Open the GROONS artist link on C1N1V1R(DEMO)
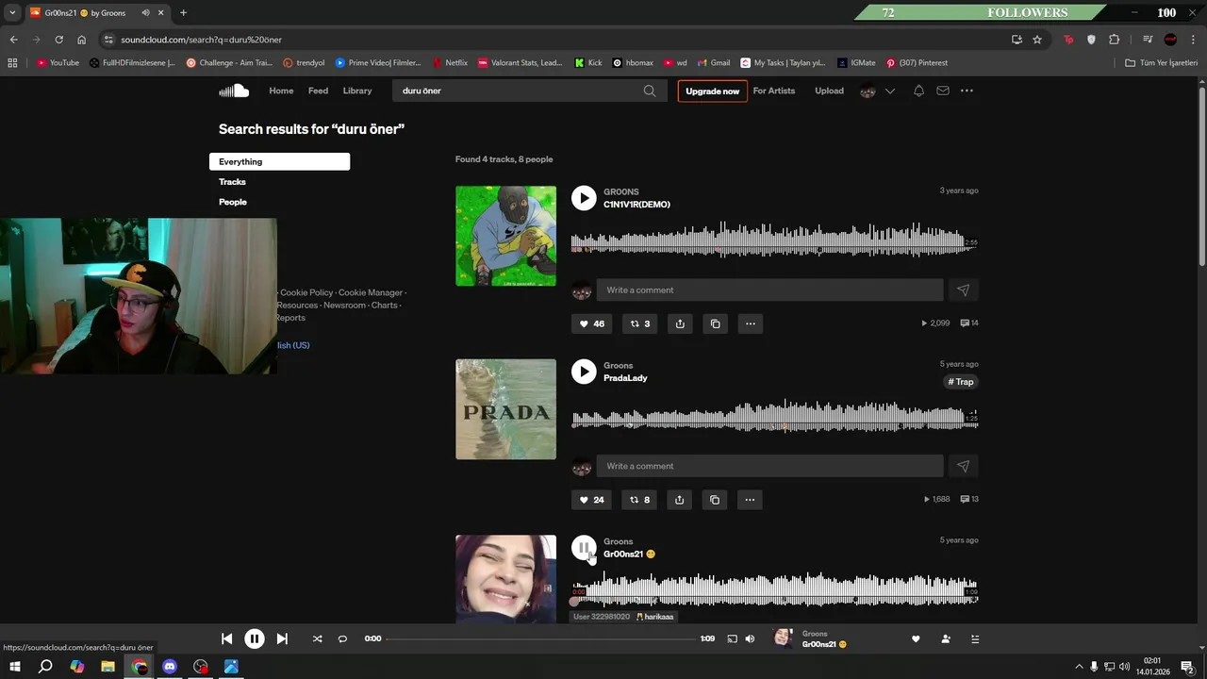 click(621, 191)
